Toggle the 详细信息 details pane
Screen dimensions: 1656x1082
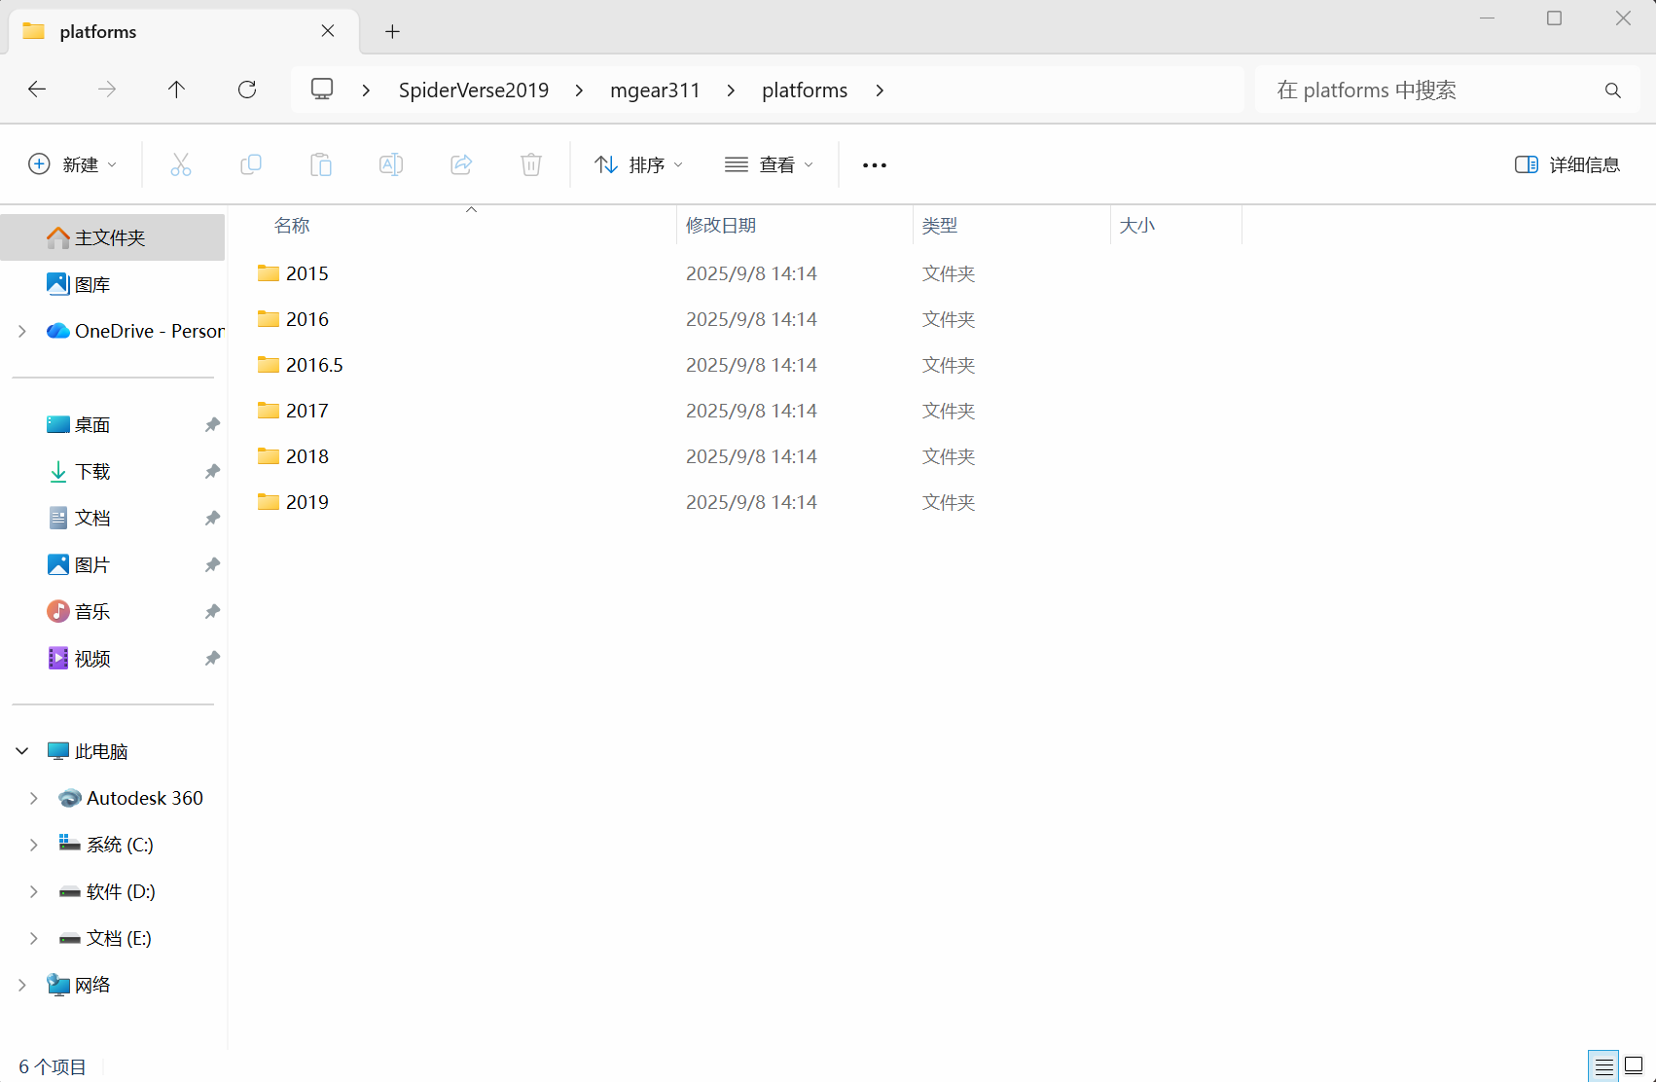tap(1566, 164)
